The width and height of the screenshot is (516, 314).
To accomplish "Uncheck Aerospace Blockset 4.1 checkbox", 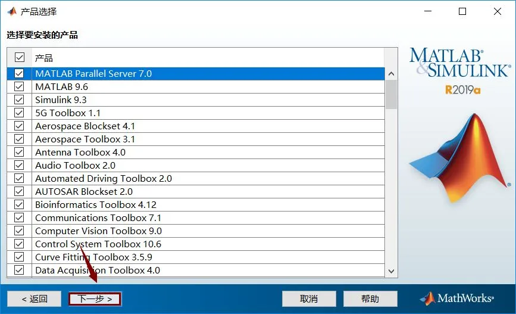I will click(x=19, y=126).
